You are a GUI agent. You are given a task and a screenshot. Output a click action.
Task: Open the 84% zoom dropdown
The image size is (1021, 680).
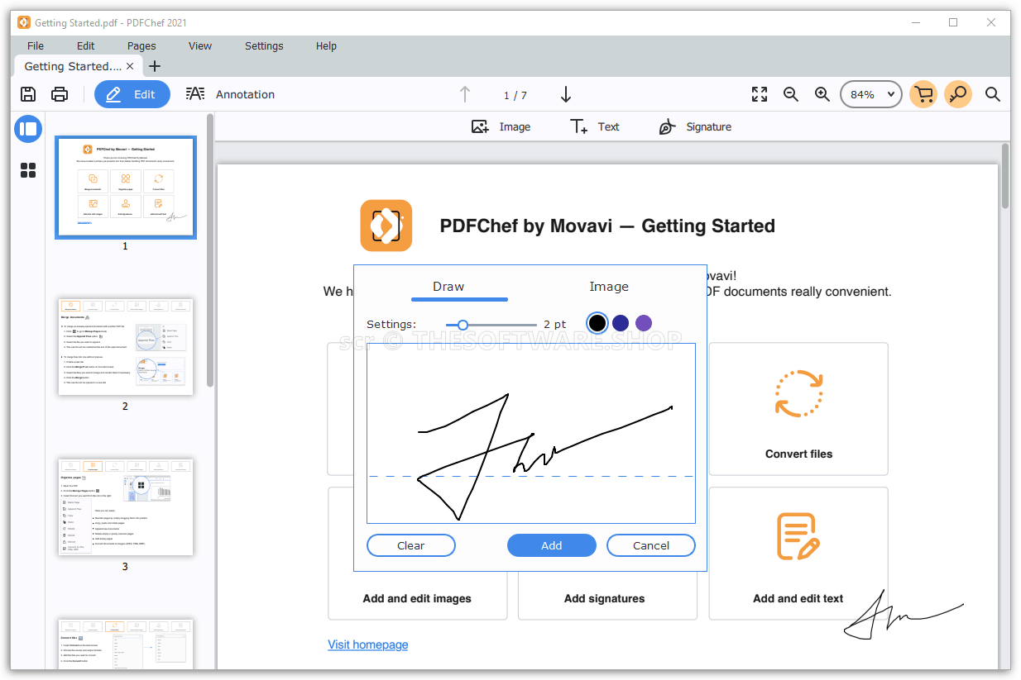(871, 94)
